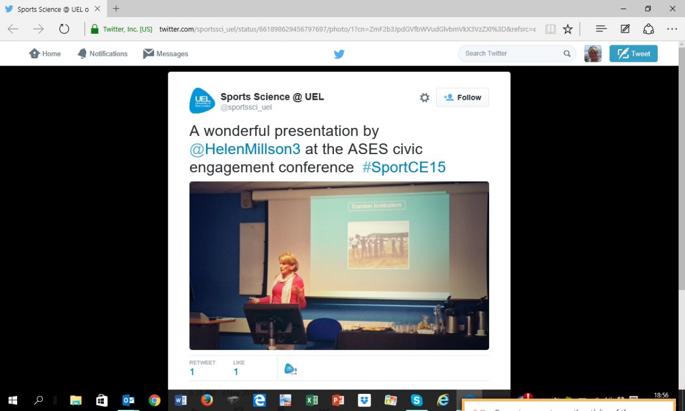
Task: Open the Sports Science @ UEL profile name
Action: pyautogui.click(x=272, y=97)
